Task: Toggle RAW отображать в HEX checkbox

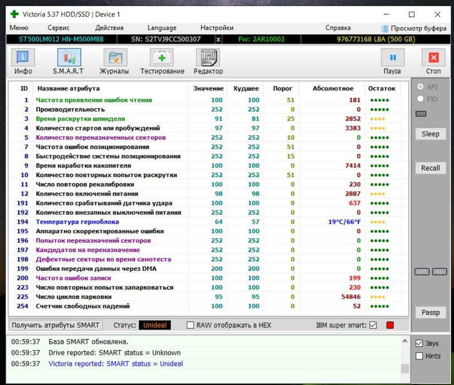Action: point(190,325)
